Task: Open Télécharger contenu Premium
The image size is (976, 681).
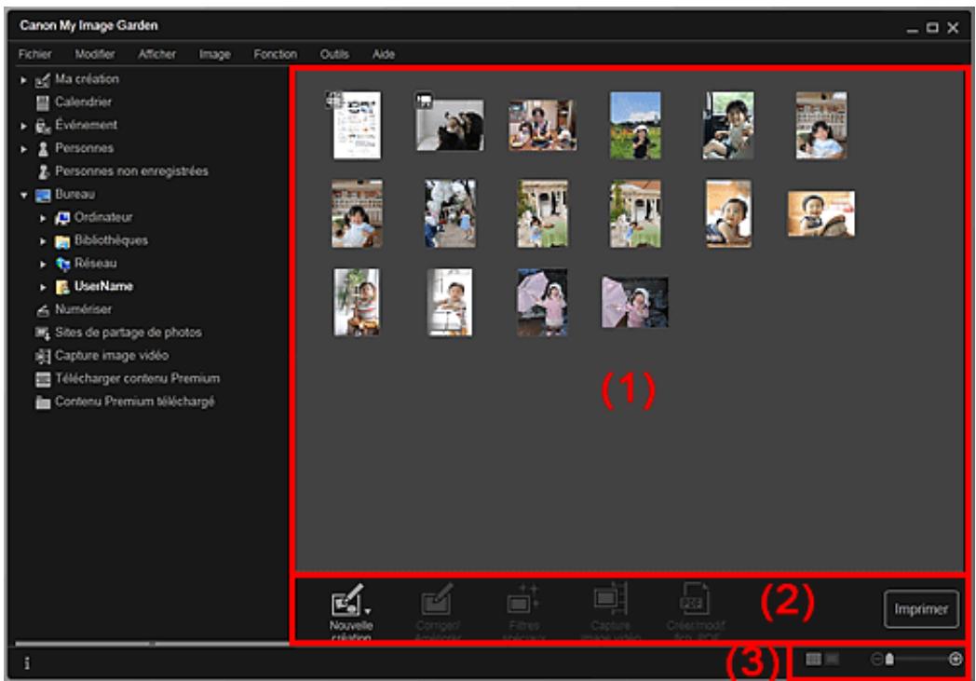Action: 41,378
